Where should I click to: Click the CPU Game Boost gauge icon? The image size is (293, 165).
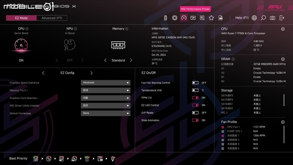[x=21, y=45]
